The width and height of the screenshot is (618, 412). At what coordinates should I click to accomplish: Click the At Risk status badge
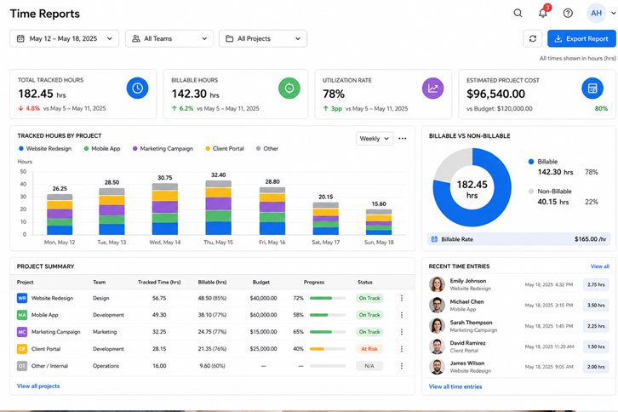(x=369, y=349)
